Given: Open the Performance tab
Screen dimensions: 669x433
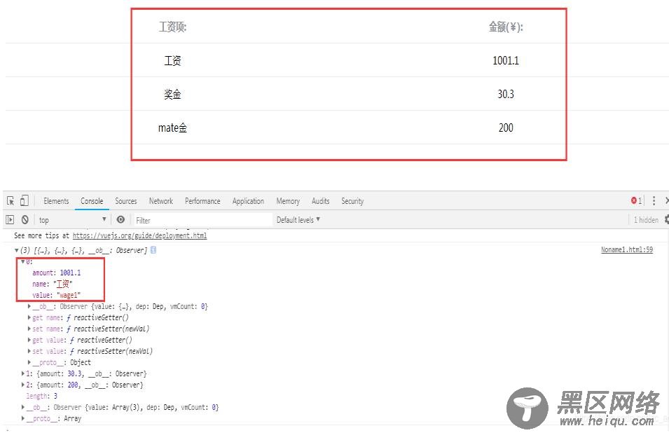Looking at the screenshot, I should tap(202, 201).
